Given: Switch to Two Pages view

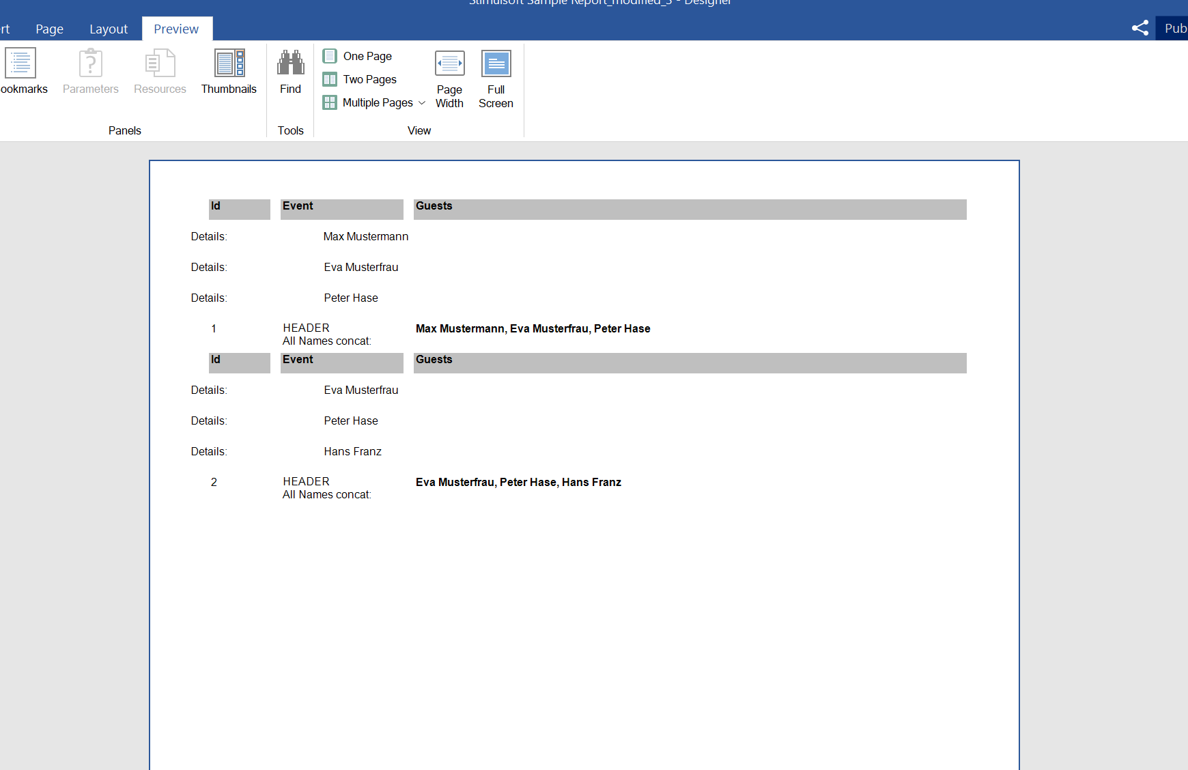Looking at the screenshot, I should (x=360, y=79).
